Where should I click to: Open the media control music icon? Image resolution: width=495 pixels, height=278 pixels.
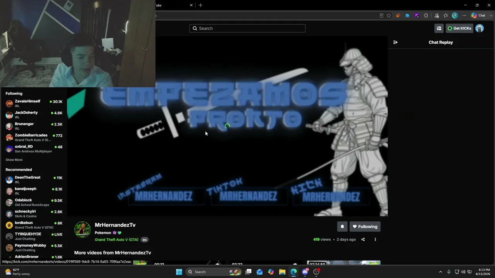(x=437, y=15)
